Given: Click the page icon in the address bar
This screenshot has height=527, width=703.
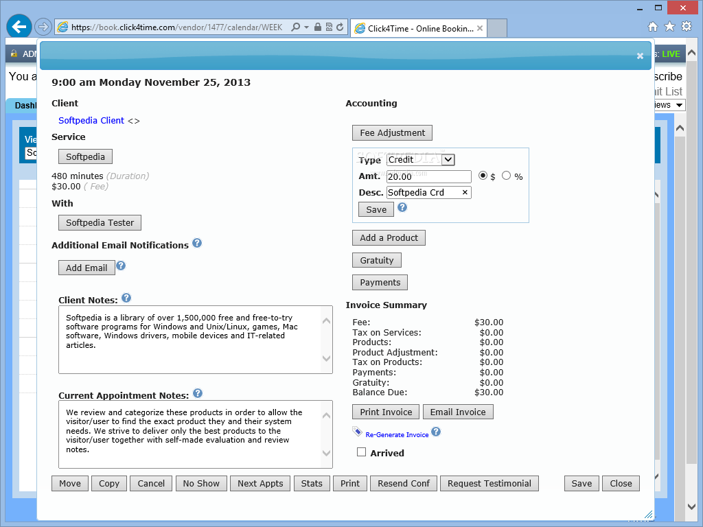Looking at the screenshot, I should coord(62,27).
